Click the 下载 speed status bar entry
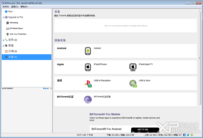The height and width of the screenshot is (138, 203). point(120,135)
